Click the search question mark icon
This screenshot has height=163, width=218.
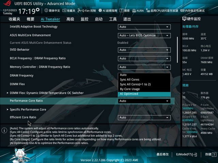(x=121, y=11)
